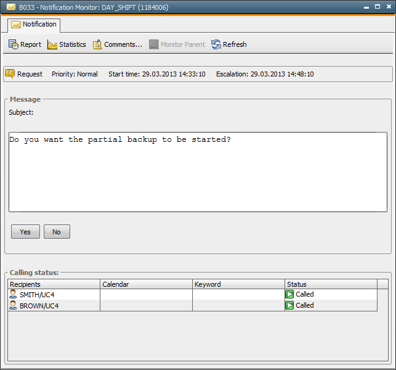Answer No to the backup request
The height and width of the screenshot is (370, 396).
(x=57, y=232)
